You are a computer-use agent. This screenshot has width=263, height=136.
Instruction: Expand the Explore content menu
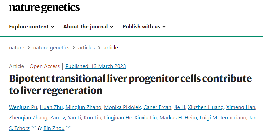pos(32,27)
